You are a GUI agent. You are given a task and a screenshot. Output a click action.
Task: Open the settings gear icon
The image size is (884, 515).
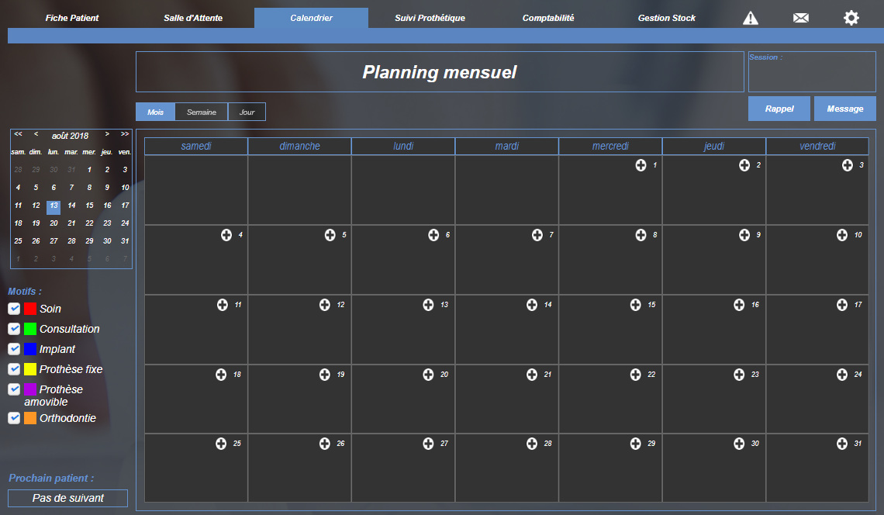coord(851,18)
